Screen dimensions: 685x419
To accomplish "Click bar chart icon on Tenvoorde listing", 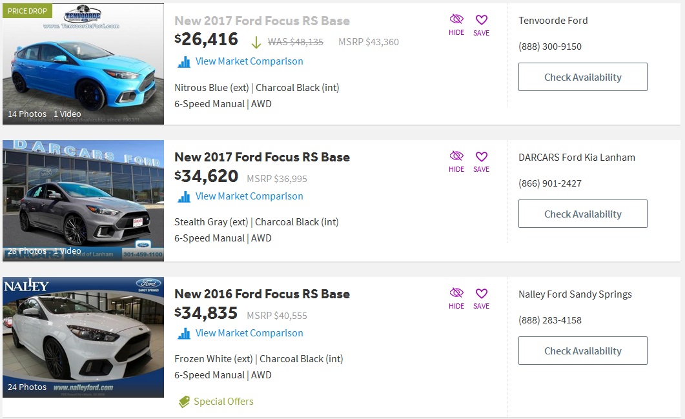I will 184,62.
